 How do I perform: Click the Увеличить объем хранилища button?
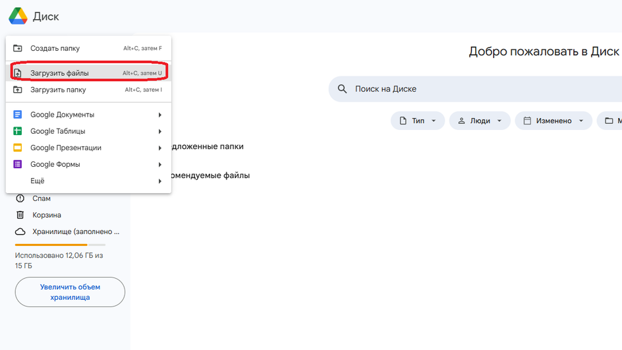[70, 292]
